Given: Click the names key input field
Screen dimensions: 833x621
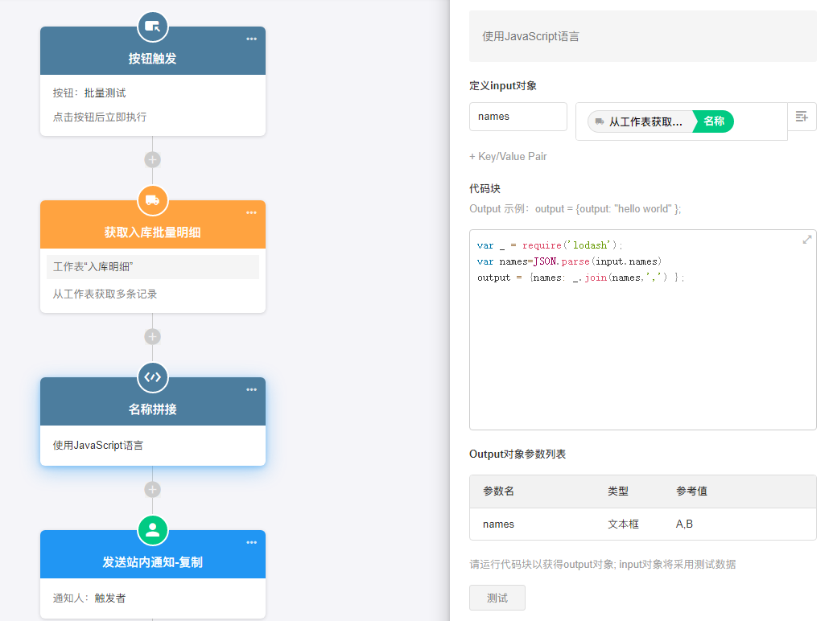Looking at the screenshot, I should coord(518,117).
